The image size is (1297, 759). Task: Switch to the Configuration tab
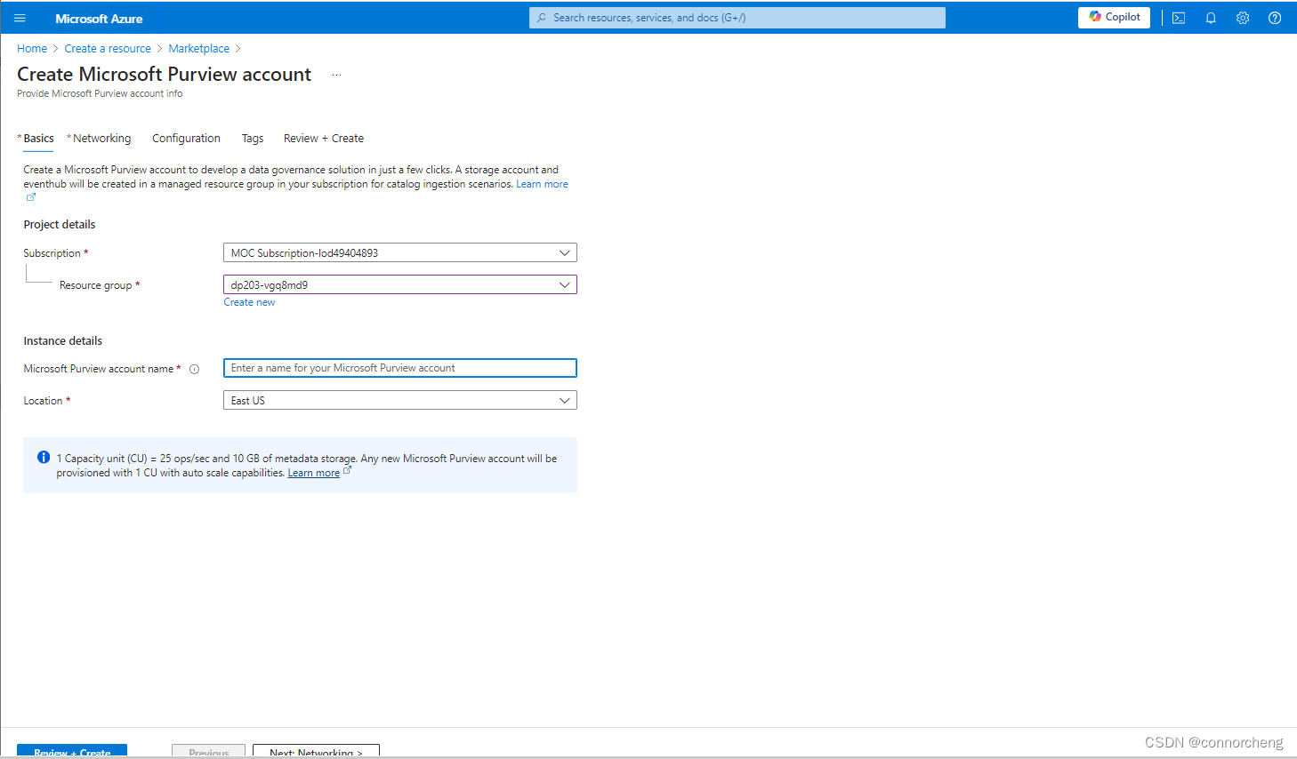click(x=186, y=139)
